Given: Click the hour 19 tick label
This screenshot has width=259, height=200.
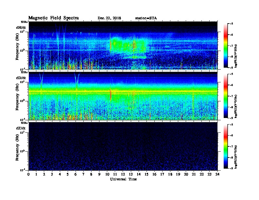Looking at the screenshot, I should click(x=178, y=175).
